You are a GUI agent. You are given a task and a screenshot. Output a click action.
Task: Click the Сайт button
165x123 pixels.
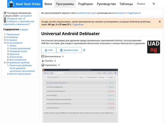click(x=49, y=50)
